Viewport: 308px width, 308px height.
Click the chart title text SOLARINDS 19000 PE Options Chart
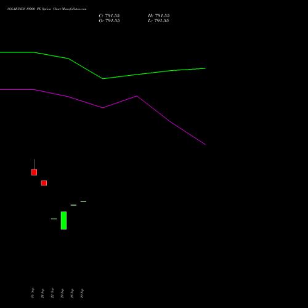click(47, 9)
